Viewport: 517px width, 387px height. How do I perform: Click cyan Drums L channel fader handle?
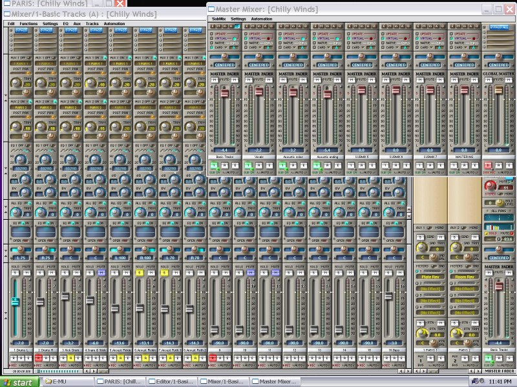pyautogui.click(x=15, y=301)
